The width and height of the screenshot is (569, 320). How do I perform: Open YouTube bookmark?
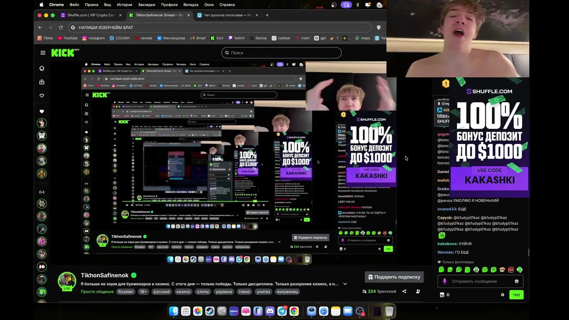(x=67, y=38)
